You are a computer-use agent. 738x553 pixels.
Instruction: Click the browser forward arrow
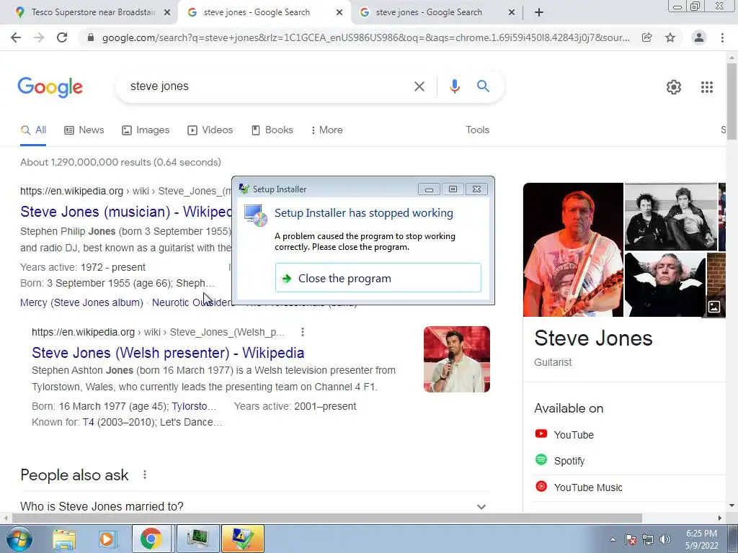(39, 37)
